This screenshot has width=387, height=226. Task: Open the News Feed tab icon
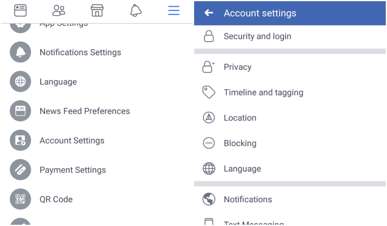(x=20, y=11)
